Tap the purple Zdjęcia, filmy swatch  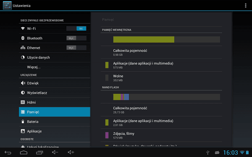107,135
